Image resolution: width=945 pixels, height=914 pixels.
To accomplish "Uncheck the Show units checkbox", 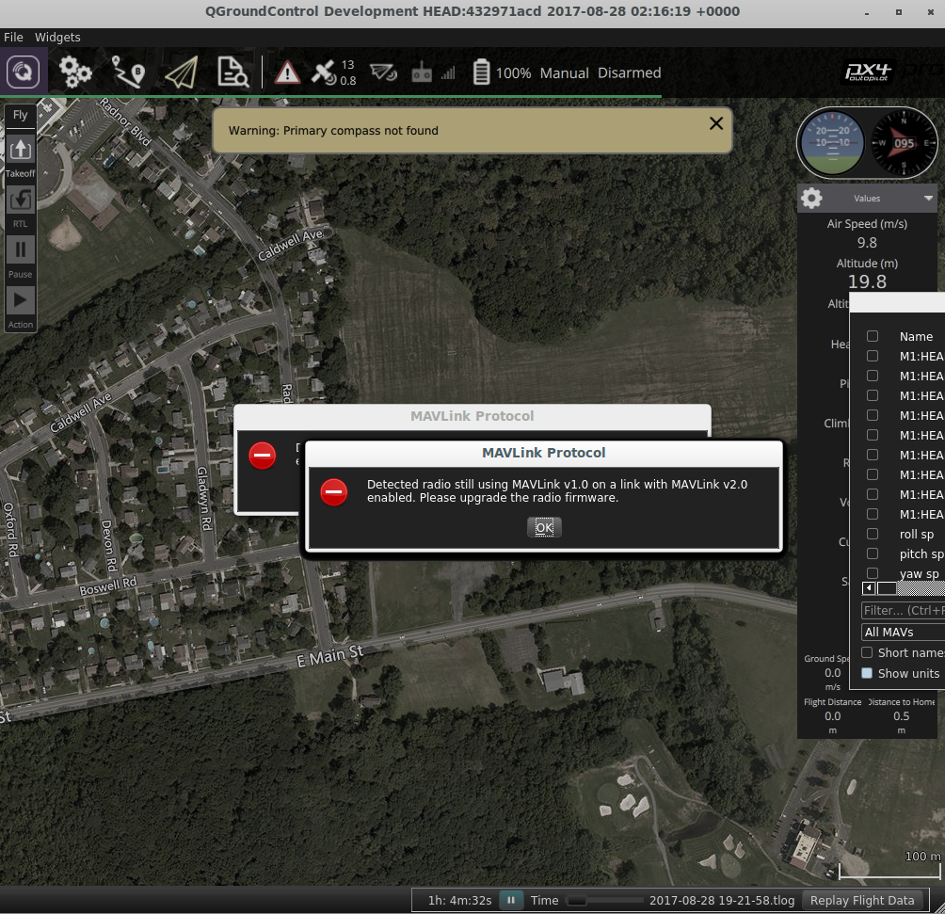I will (x=867, y=673).
